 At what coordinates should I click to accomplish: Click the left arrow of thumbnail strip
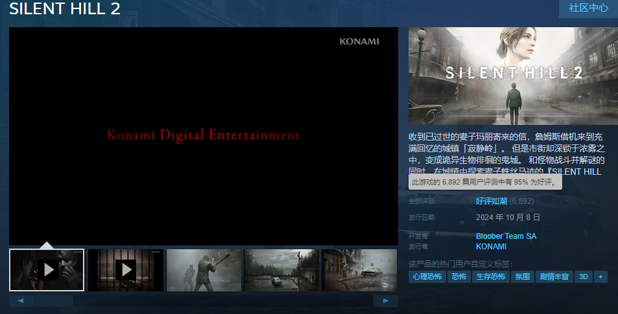(x=21, y=300)
